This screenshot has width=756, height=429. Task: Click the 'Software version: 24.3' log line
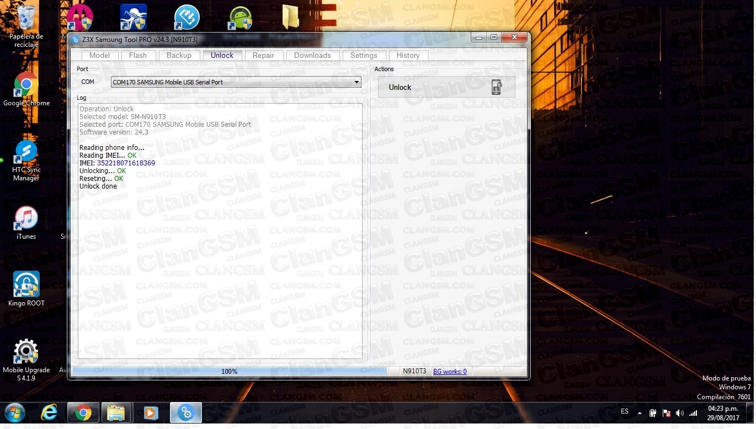(114, 132)
